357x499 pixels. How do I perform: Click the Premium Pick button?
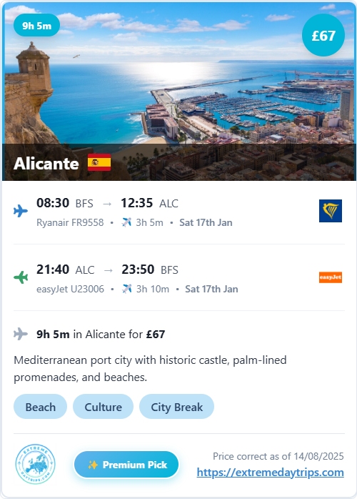126,465
